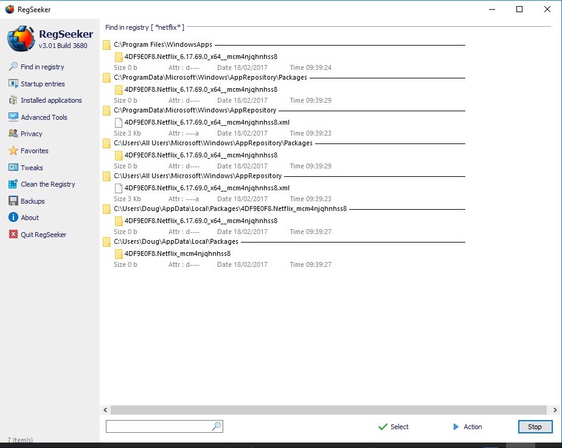Click the .xml file icon under C:\ProgramData AppRepository
562x448 pixels.
119,122
